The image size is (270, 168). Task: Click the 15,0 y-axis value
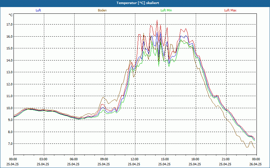click(x=10, y=48)
